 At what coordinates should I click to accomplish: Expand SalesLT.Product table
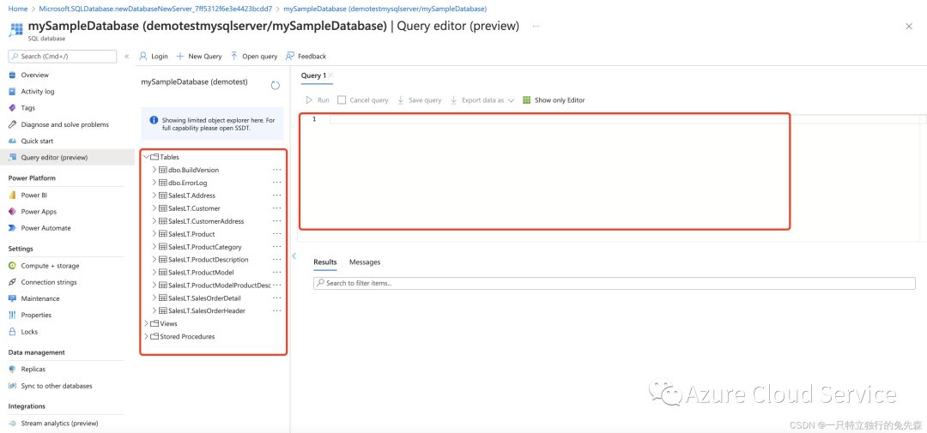(154, 234)
